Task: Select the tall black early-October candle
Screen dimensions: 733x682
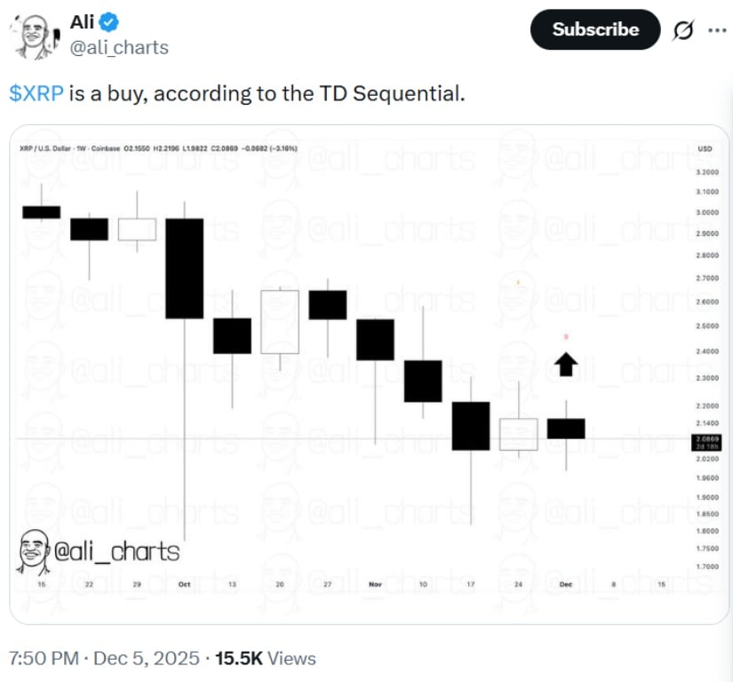Action: click(184, 267)
